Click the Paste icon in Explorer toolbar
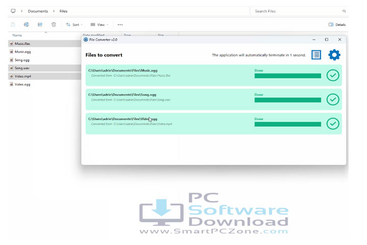Screen dimensions: 367x245 [13, 24]
